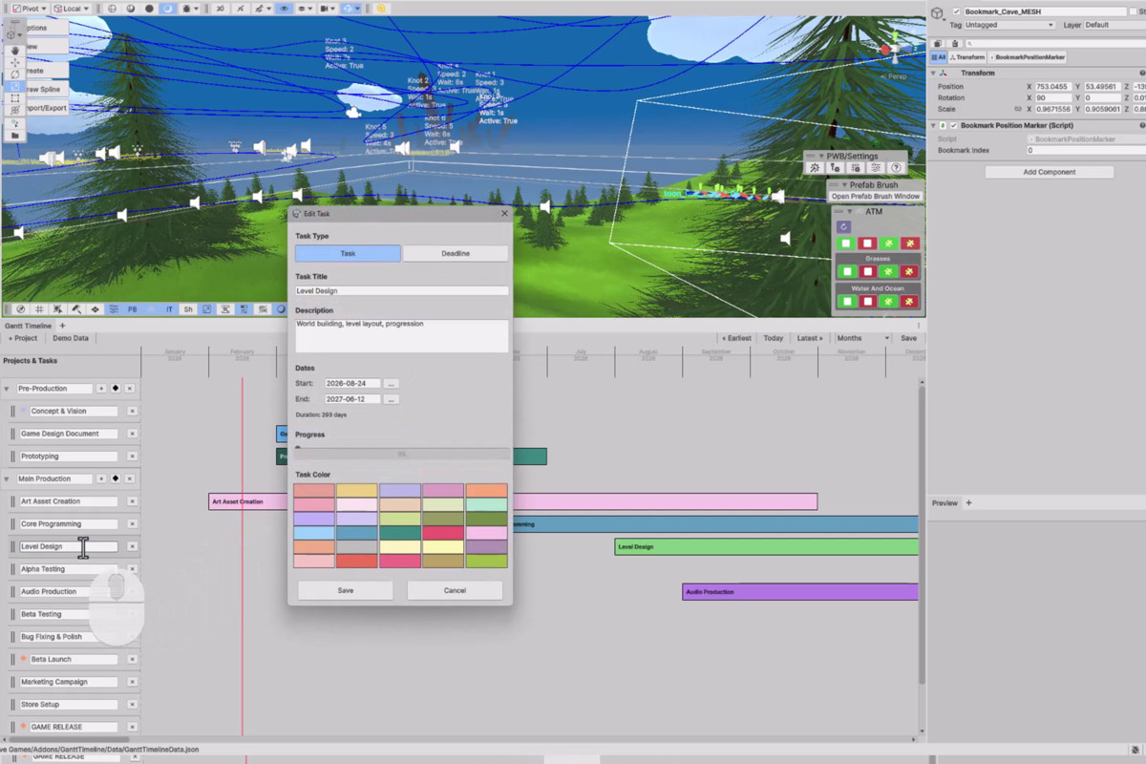This screenshot has height=764, width=1146.
Task: Toggle the object active checkbox beside Bookmark_Cave_MESH
Action: (957, 11)
